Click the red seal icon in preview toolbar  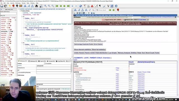coord(118,10)
